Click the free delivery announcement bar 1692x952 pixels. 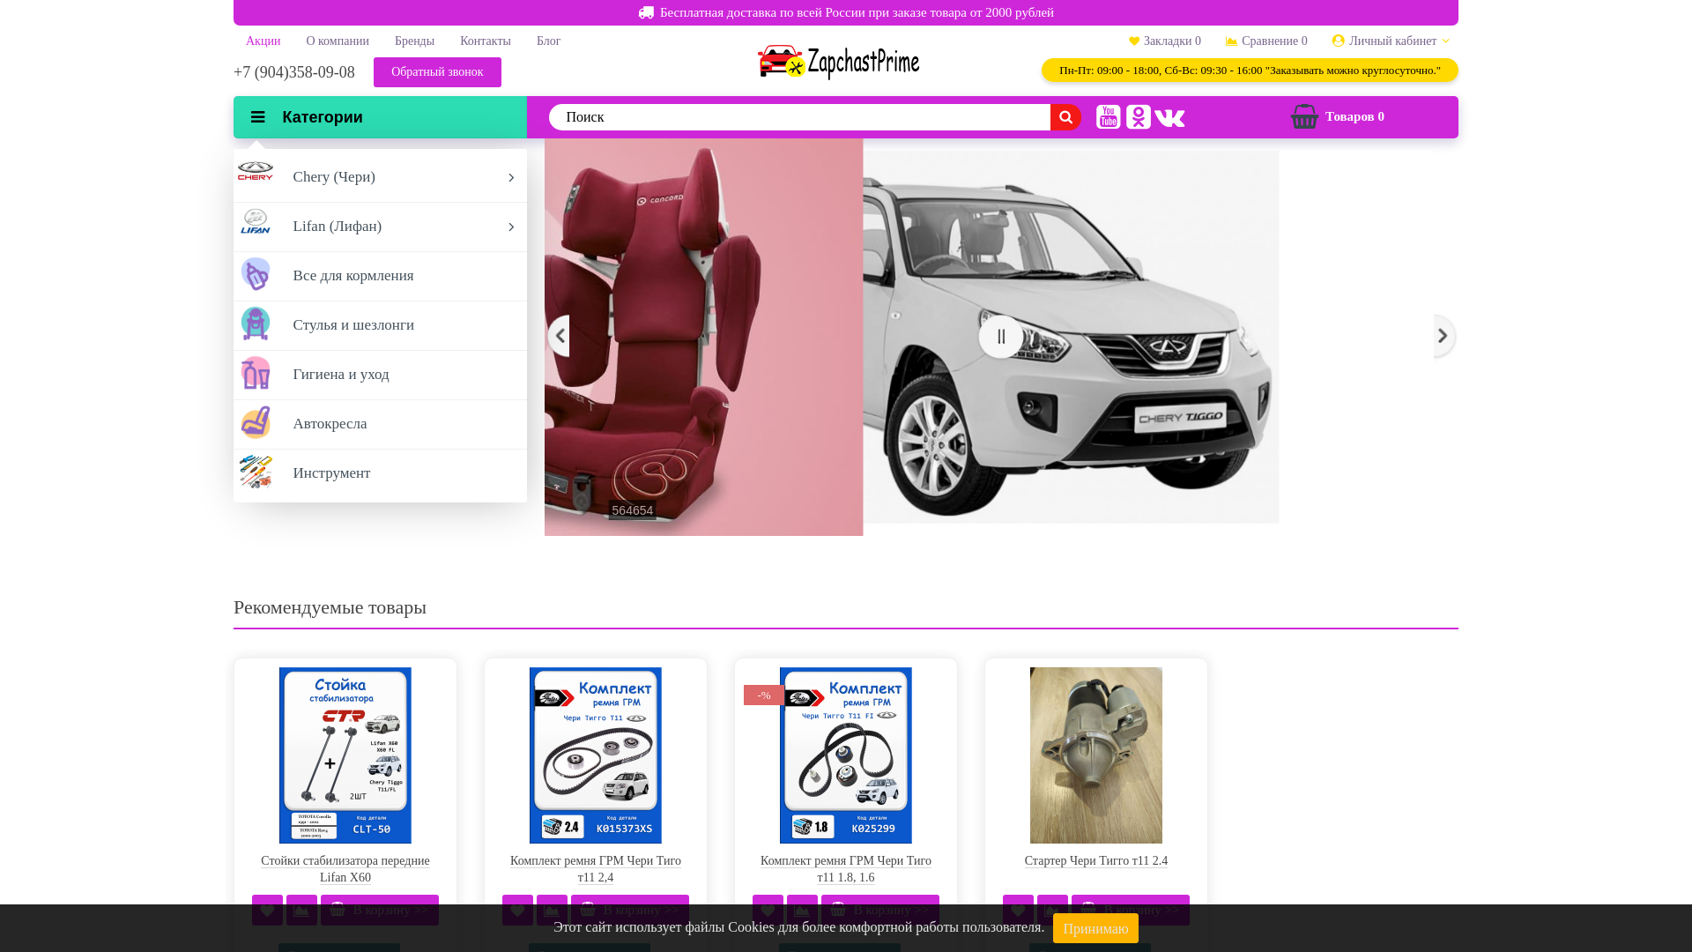pyautogui.click(x=846, y=12)
